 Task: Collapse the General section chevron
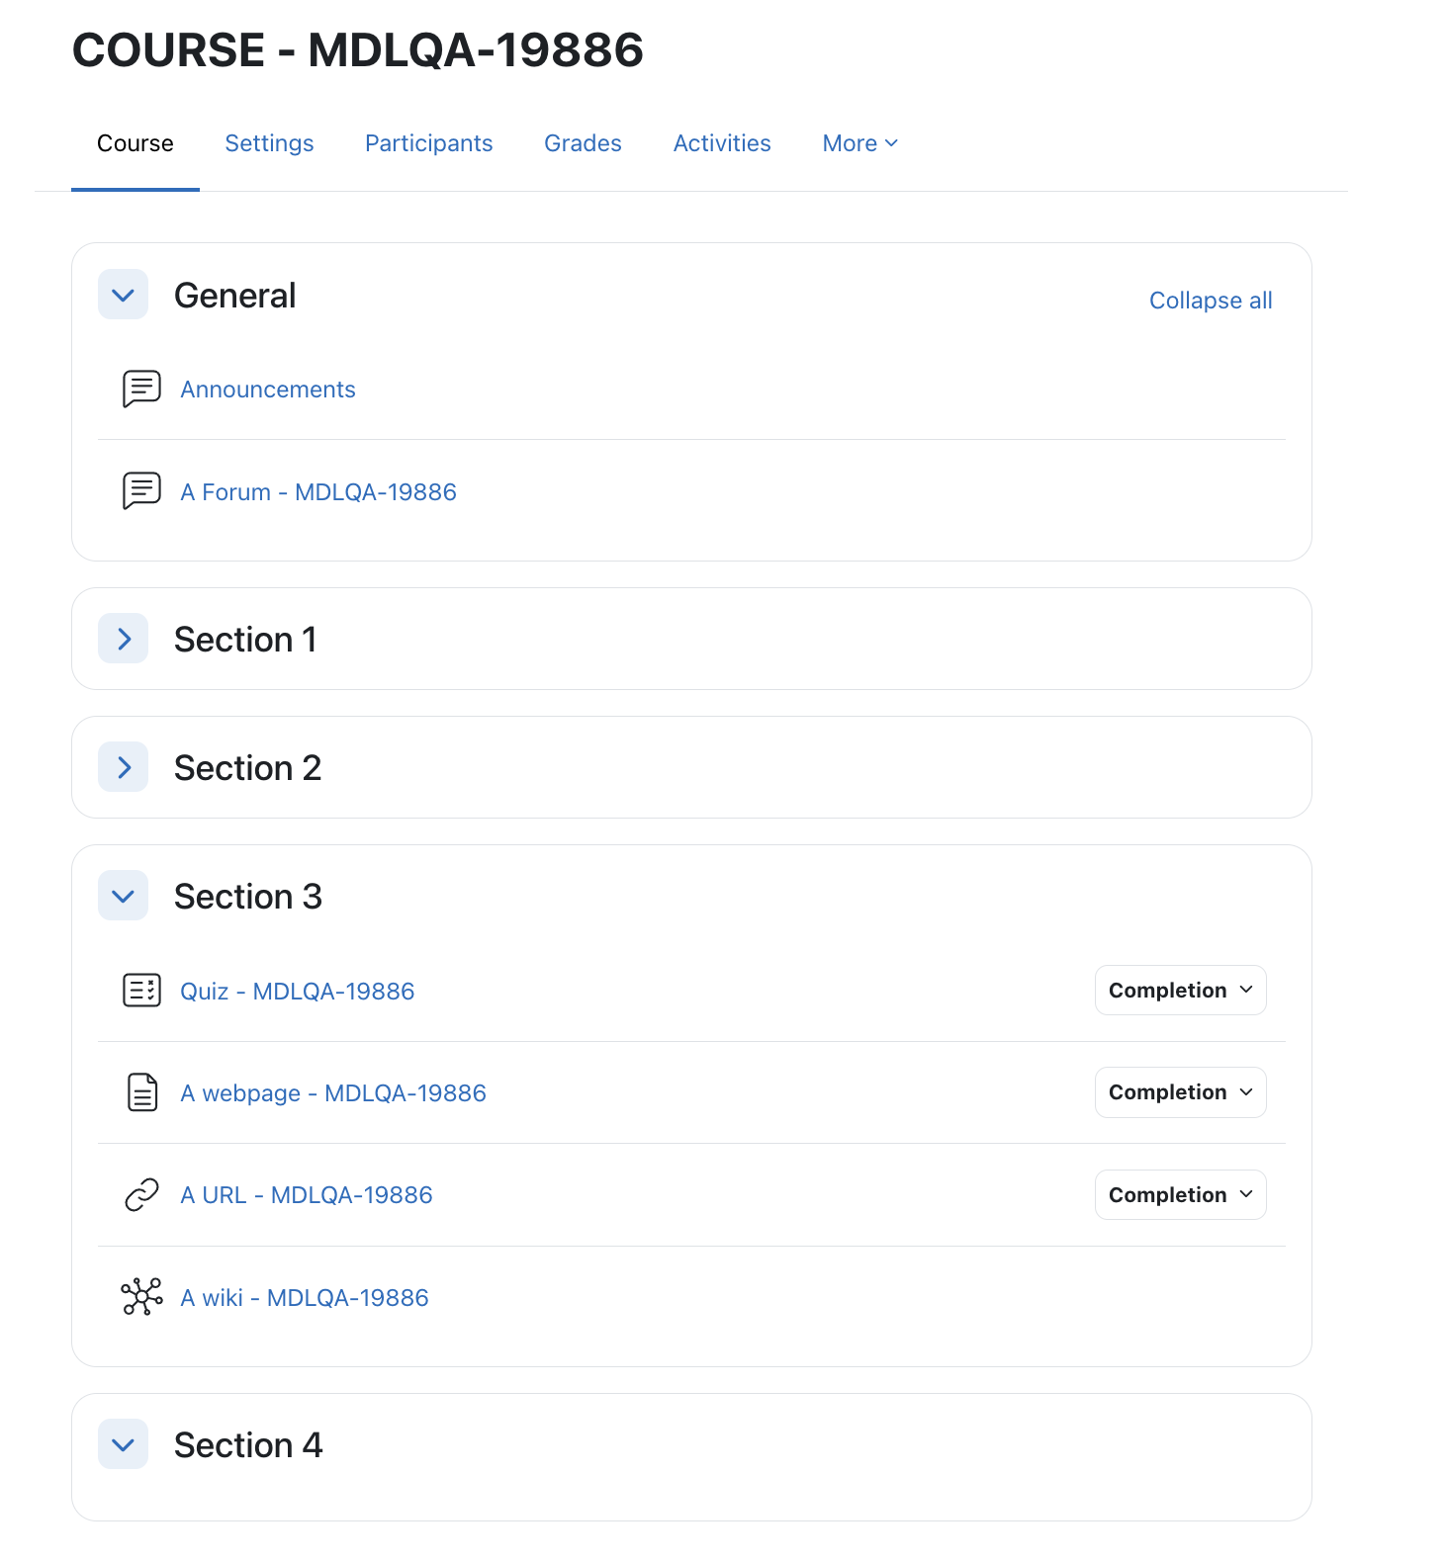tap(124, 295)
